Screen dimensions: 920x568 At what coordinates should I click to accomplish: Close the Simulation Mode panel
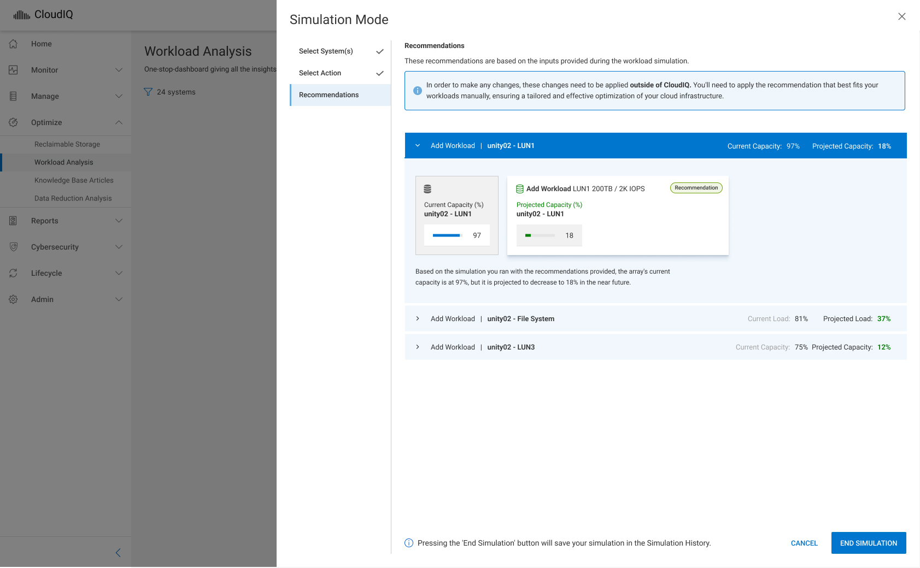[902, 16]
